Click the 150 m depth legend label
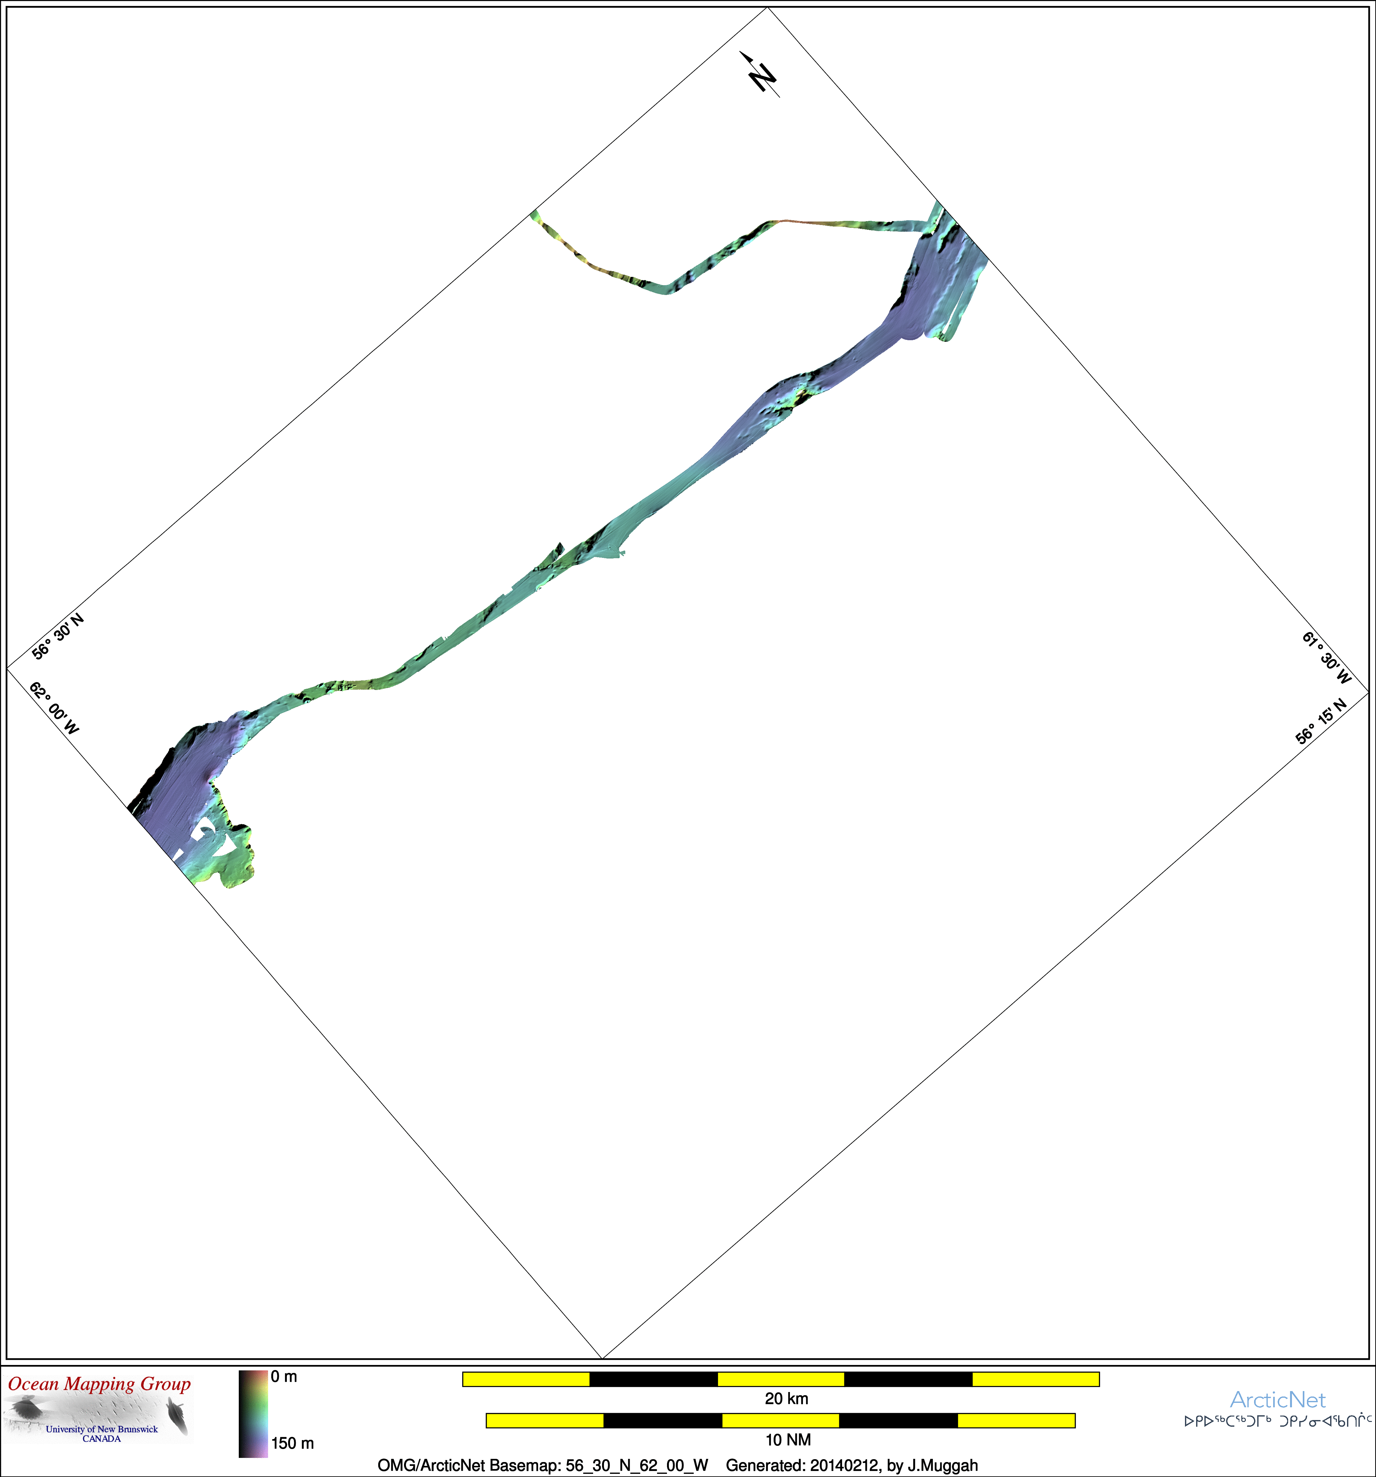 click(292, 1443)
